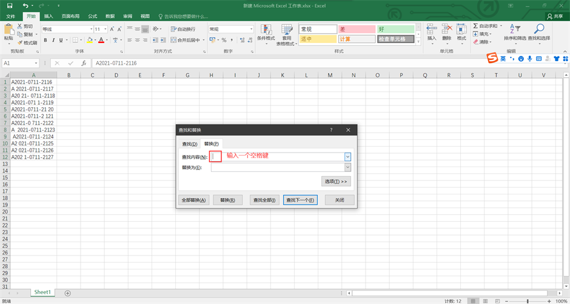This screenshot has width=570, height=304.
Task: Click the Replace with (替换为) input field
Action: coord(277,167)
